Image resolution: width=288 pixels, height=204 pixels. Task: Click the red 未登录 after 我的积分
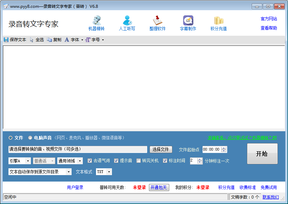coord(203,187)
